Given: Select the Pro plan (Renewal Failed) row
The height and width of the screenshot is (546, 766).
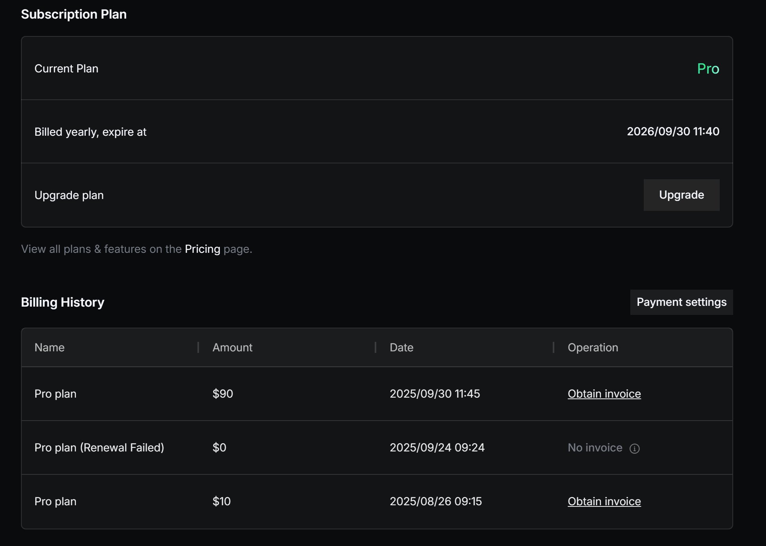Looking at the screenshot, I should tap(99, 447).
